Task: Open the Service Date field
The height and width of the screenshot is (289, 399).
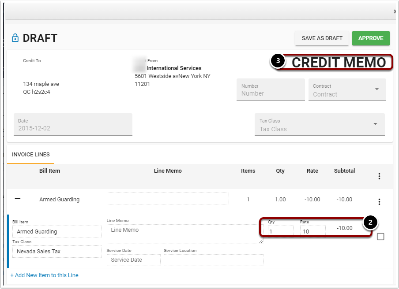Action: pos(134,260)
